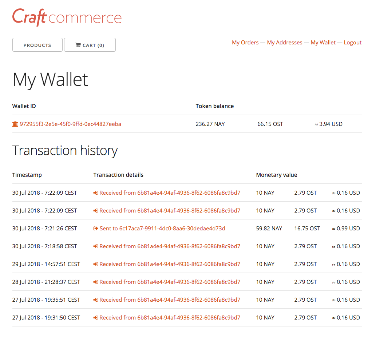Click received icon in 29 Jul row
The width and height of the screenshot is (376, 337).
(x=96, y=264)
